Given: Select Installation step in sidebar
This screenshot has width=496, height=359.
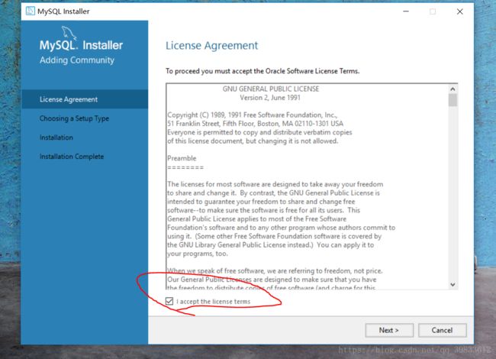Looking at the screenshot, I should (56, 137).
